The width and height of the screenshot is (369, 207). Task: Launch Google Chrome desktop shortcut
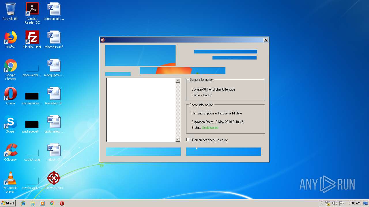click(x=10, y=70)
